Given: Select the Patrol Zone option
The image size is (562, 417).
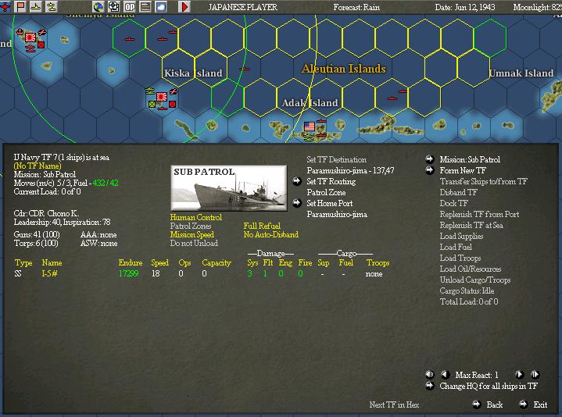Looking at the screenshot, I should click(x=326, y=192).
